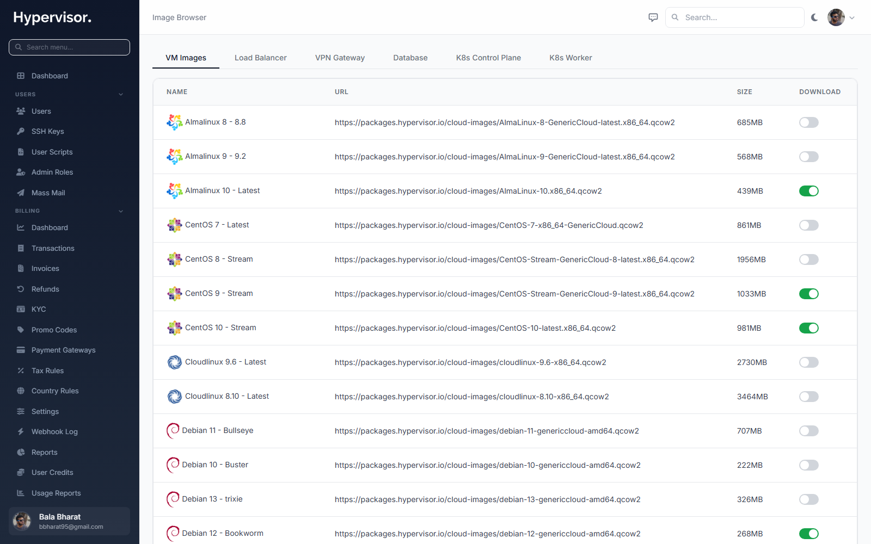Click the Promo Codes tag icon

[x=21, y=330]
